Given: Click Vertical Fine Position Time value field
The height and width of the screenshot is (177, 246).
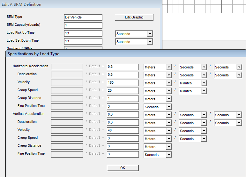Looking at the screenshot, I should (123, 154).
